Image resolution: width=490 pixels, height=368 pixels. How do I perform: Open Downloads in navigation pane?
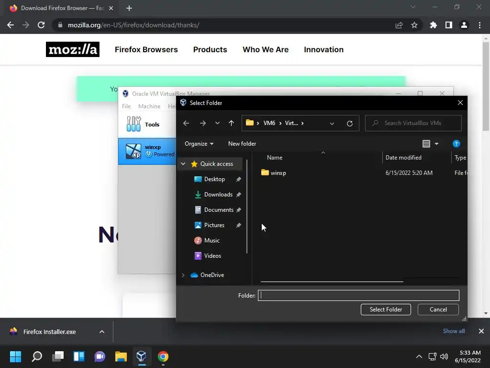point(218,195)
